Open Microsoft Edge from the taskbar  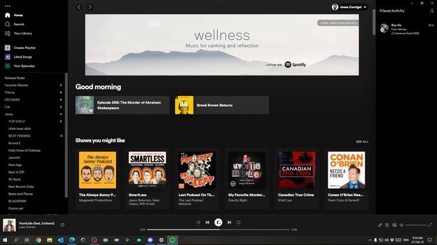click(x=72, y=240)
